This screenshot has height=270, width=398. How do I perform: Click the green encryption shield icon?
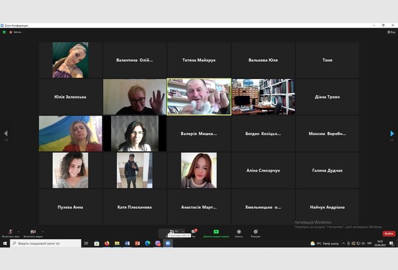(x=4, y=32)
